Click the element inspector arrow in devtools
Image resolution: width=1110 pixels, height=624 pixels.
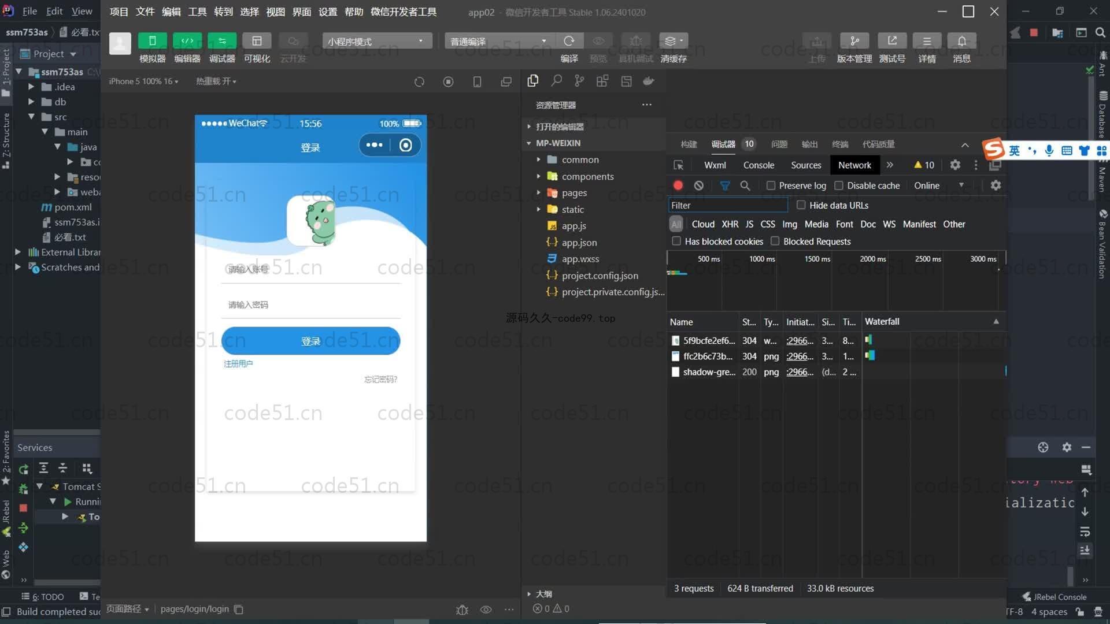[679, 165]
